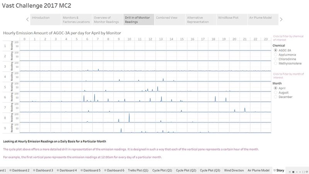The width and height of the screenshot is (309, 174).
Task: Go to previous story point arrow
Action: click(x=27, y=19)
